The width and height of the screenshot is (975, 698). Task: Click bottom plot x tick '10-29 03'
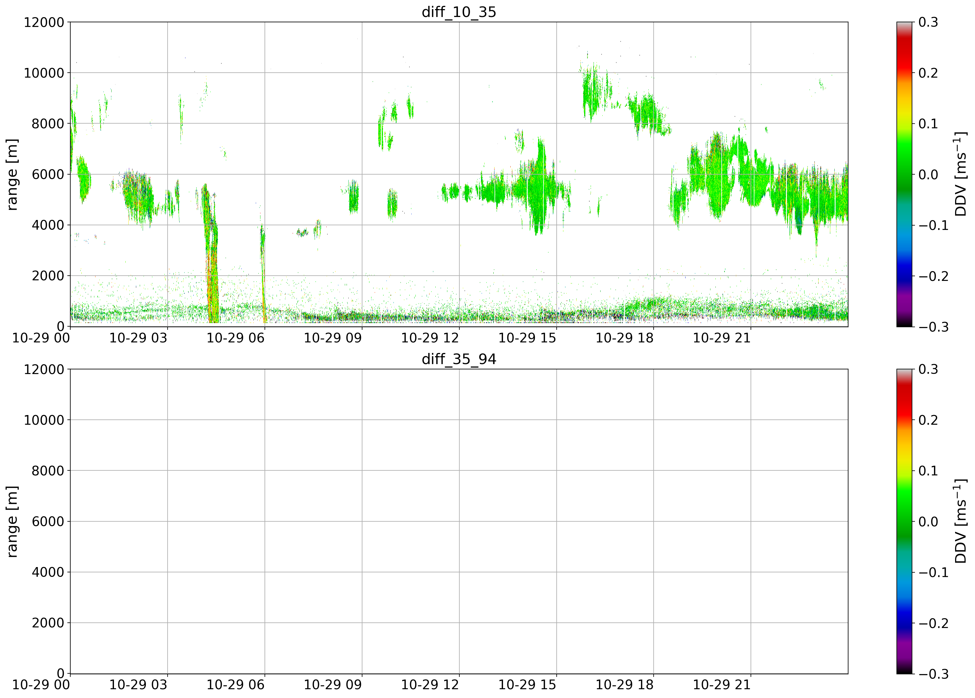138,685
